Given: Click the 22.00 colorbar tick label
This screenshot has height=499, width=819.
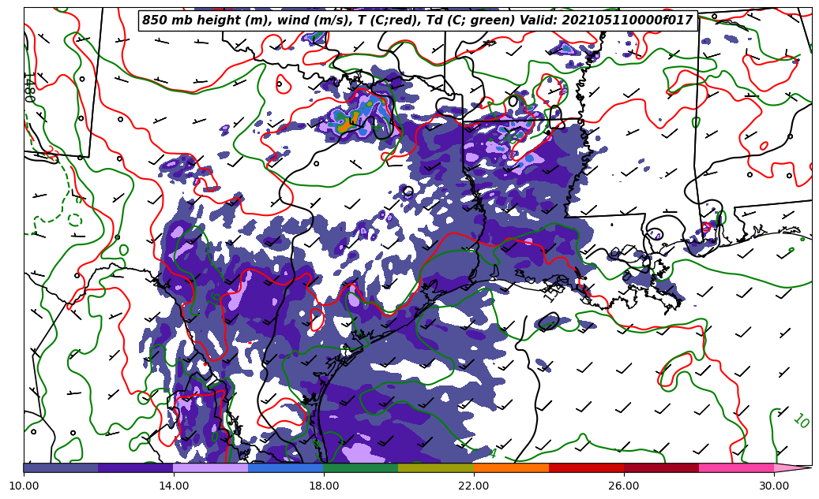Looking at the screenshot, I should point(475,486).
